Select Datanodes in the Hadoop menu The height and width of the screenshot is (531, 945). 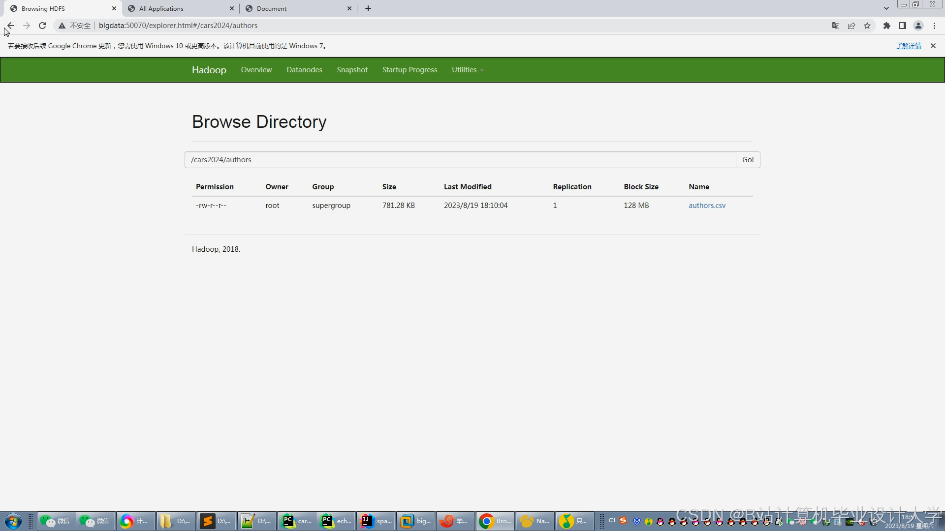(304, 69)
